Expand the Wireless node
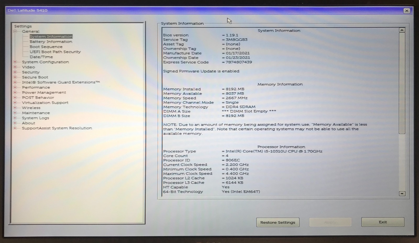Viewport: 419px width, 243px height. 15,108
